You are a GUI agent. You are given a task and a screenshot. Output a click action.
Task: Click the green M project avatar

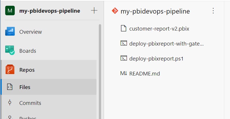(10, 11)
